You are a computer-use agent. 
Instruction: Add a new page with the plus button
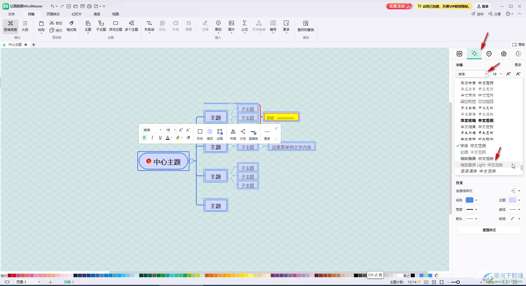point(50,282)
